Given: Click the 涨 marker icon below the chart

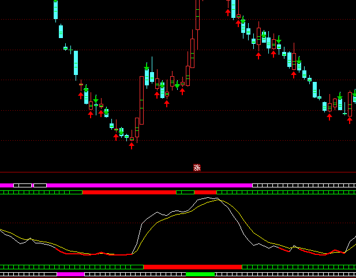Looking at the screenshot, I should pyautogui.click(x=197, y=167).
